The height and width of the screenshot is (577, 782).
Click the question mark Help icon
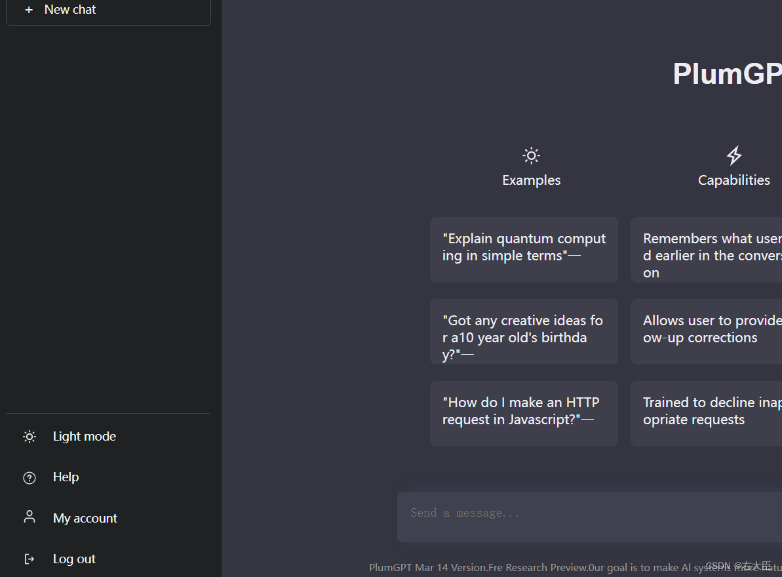tap(29, 478)
